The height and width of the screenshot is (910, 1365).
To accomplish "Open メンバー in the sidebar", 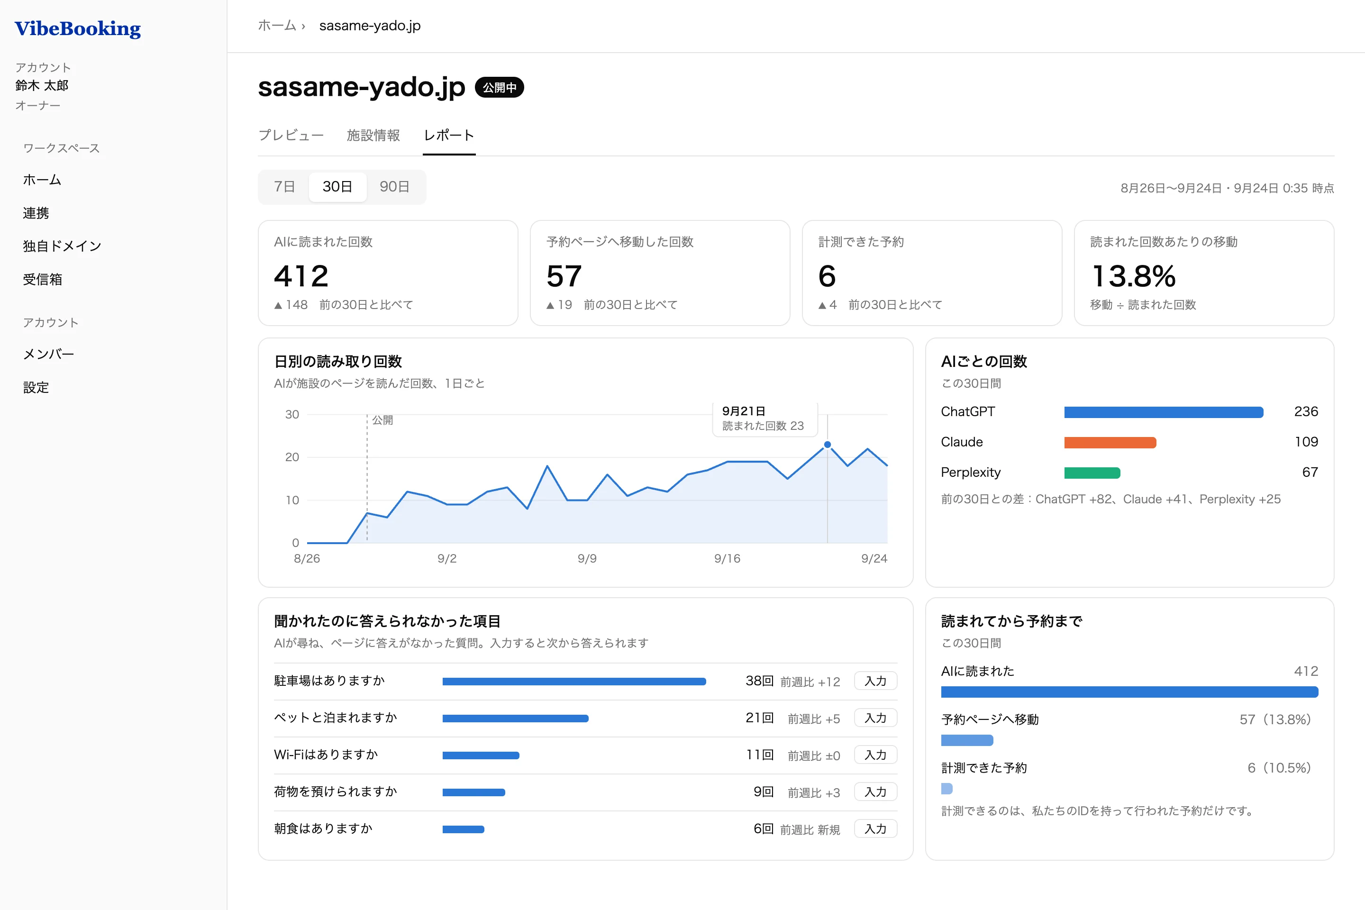I will pos(49,354).
